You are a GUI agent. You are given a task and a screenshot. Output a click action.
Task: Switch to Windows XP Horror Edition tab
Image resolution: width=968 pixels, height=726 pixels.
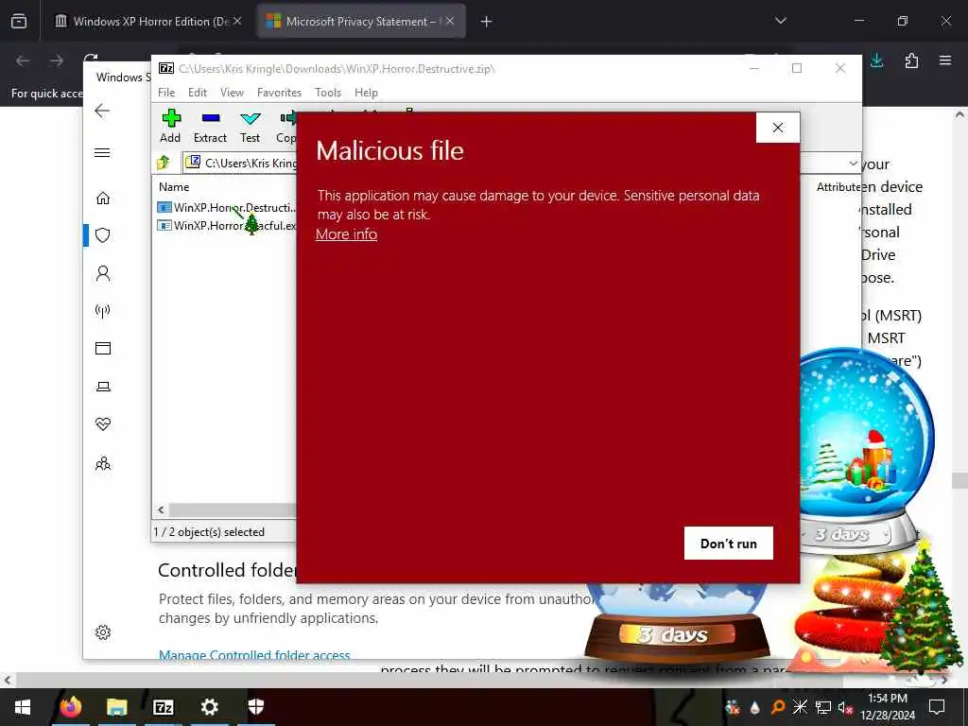click(x=147, y=22)
